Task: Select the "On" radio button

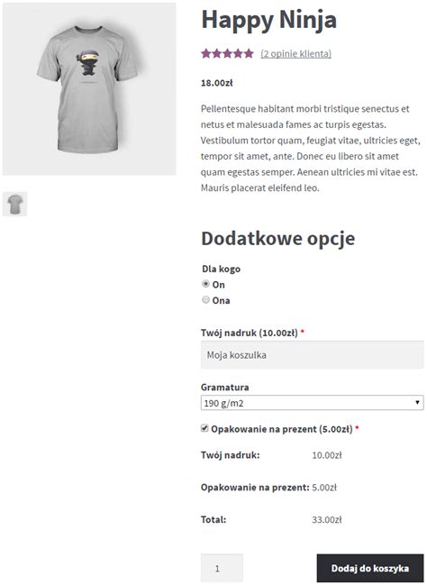Action: (x=205, y=284)
